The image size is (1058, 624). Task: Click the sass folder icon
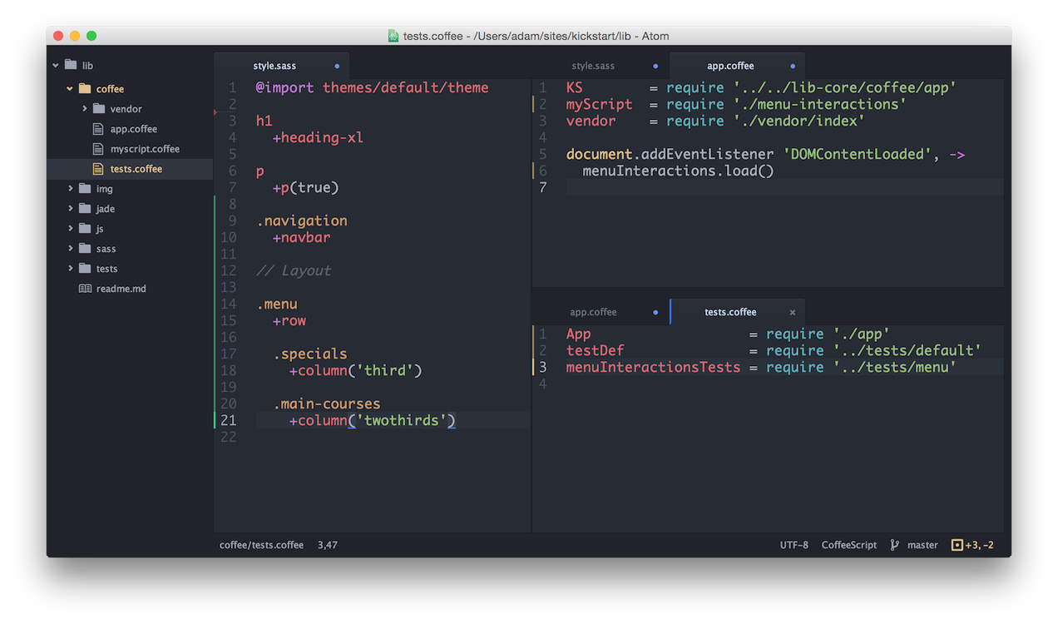(x=85, y=249)
